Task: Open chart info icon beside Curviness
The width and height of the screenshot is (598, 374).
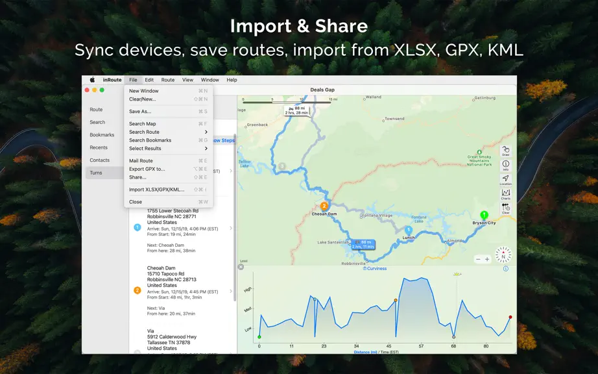Action: click(506, 269)
